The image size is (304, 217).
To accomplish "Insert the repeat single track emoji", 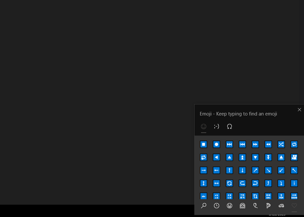I will tap(203, 157).
